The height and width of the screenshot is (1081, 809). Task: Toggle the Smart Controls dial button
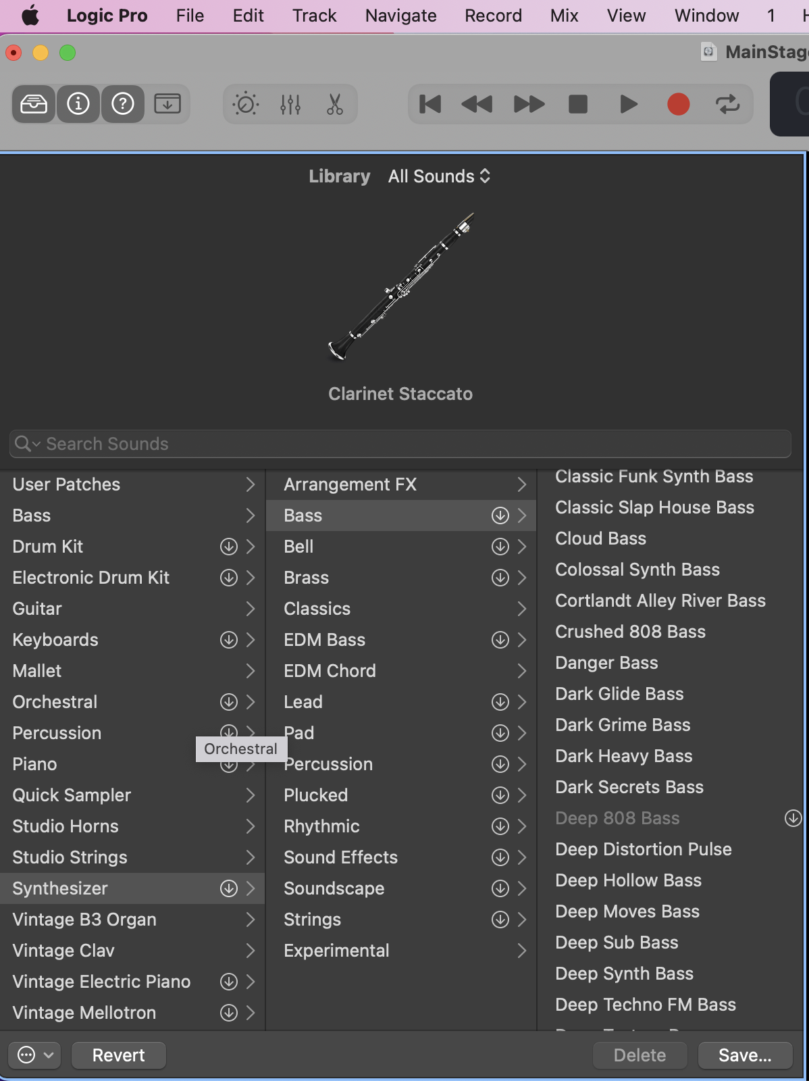pos(246,104)
